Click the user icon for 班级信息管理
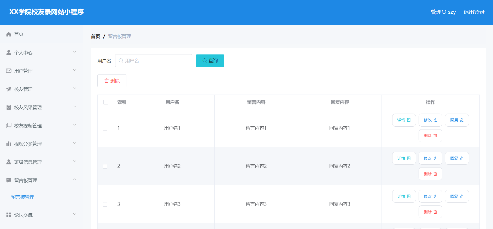Viewport: 493px width, 229px height. point(9,162)
